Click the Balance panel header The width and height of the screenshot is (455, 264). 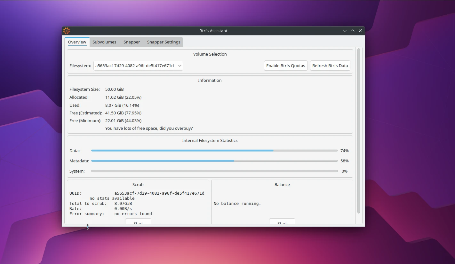point(282,184)
